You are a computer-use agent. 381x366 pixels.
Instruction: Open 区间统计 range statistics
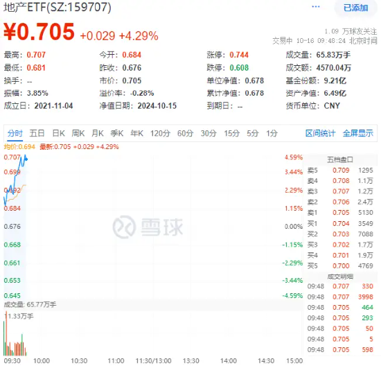[320, 133]
